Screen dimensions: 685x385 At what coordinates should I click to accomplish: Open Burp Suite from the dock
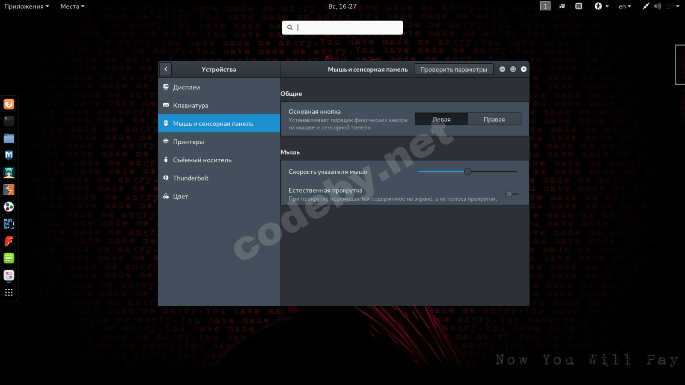[9, 190]
